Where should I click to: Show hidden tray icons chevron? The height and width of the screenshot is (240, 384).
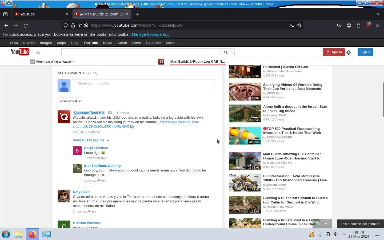point(343,234)
